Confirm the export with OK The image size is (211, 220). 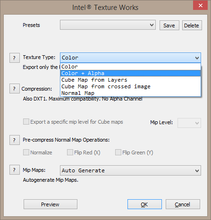(144, 204)
